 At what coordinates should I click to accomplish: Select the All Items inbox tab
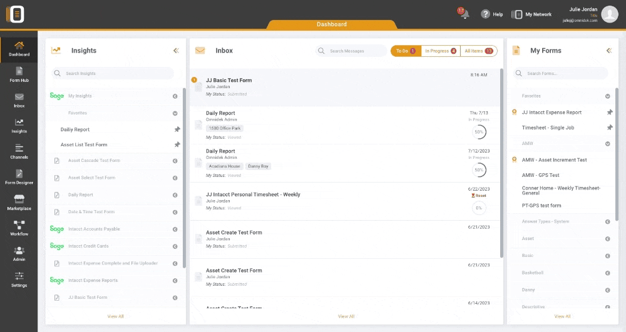pos(479,51)
